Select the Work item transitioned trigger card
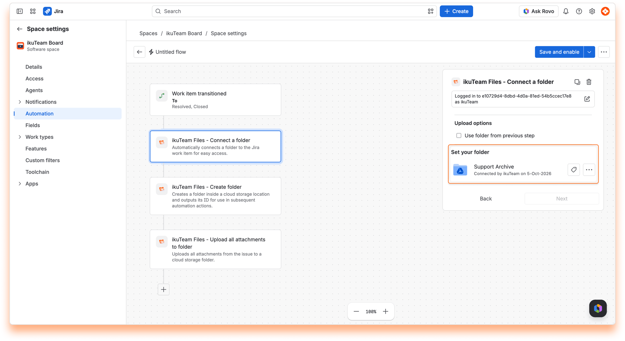The height and width of the screenshot is (341, 625). pos(216,100)
